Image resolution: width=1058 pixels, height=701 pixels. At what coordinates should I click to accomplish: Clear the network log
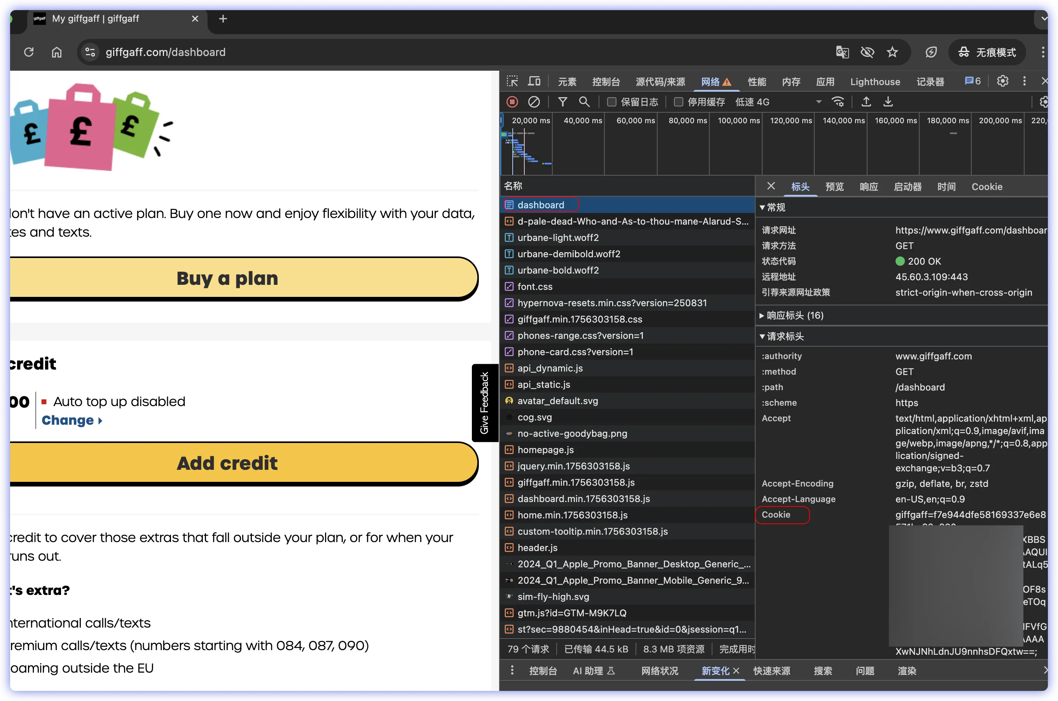coord(534,102)
